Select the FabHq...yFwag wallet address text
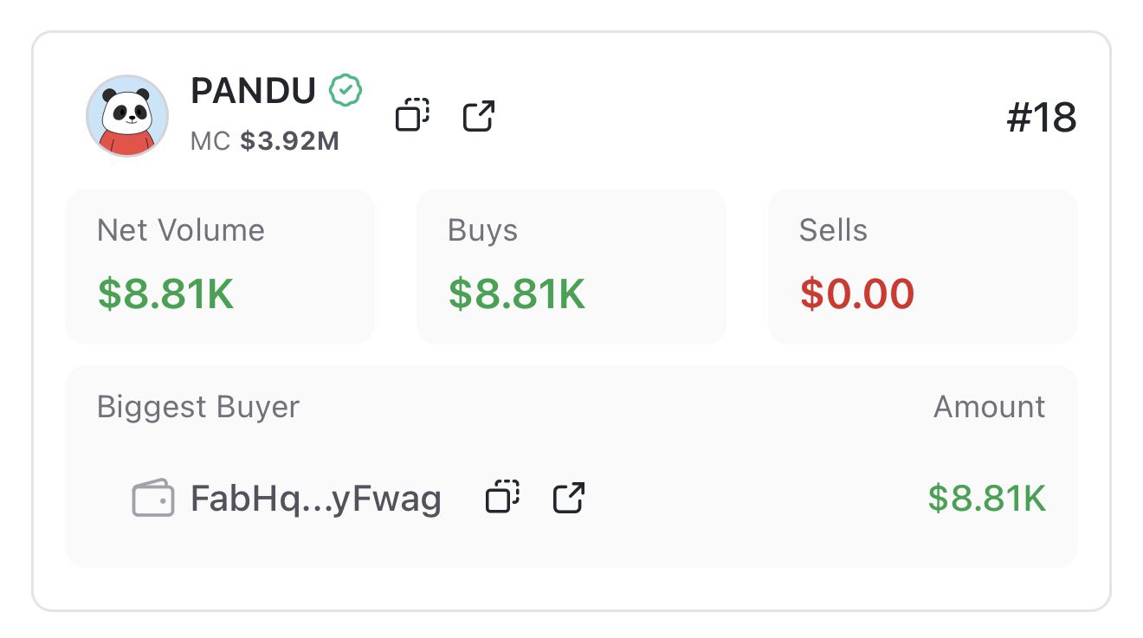 tap(316, 499)
